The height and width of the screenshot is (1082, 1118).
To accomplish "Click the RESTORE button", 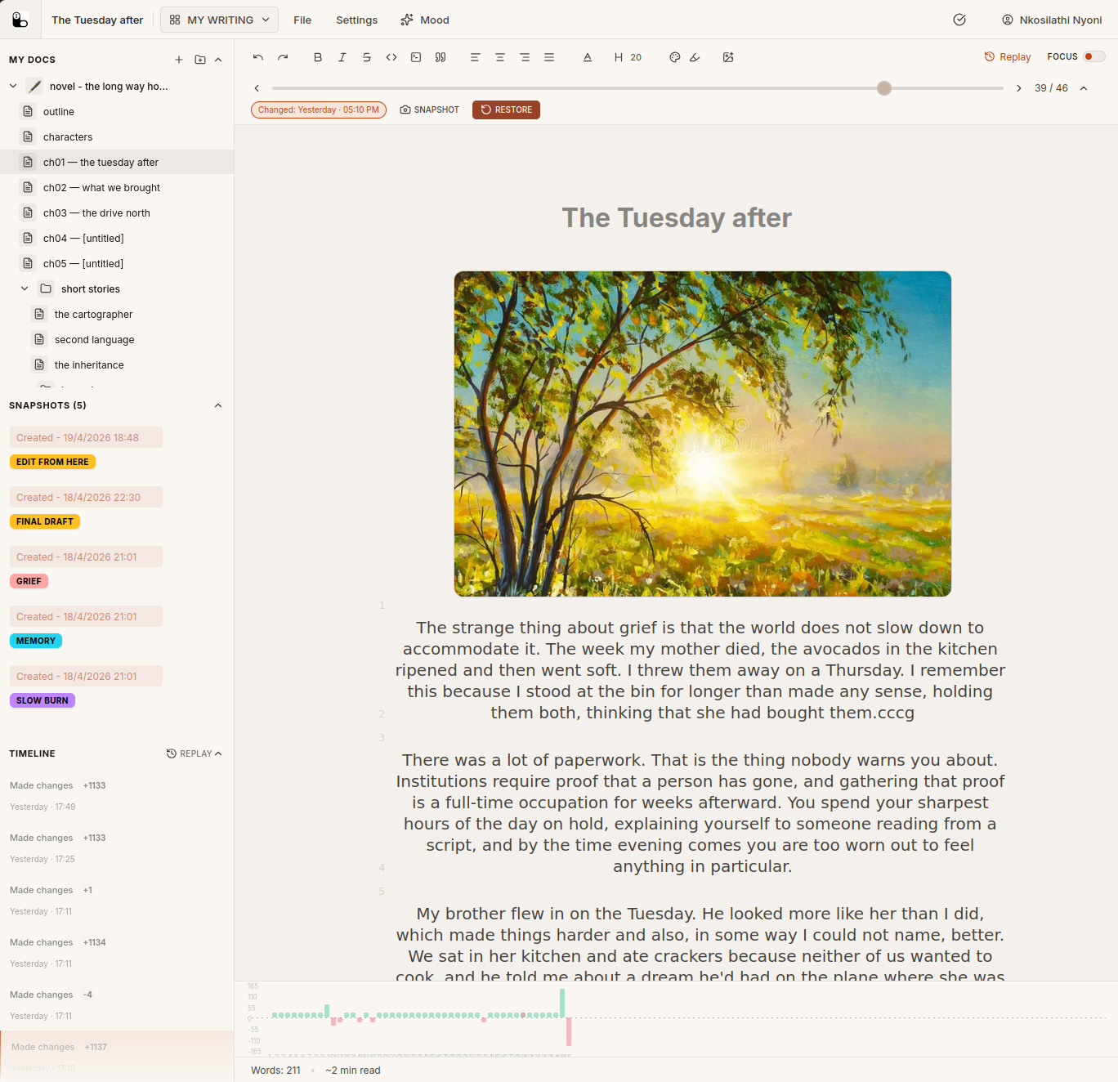I will 506,110.
